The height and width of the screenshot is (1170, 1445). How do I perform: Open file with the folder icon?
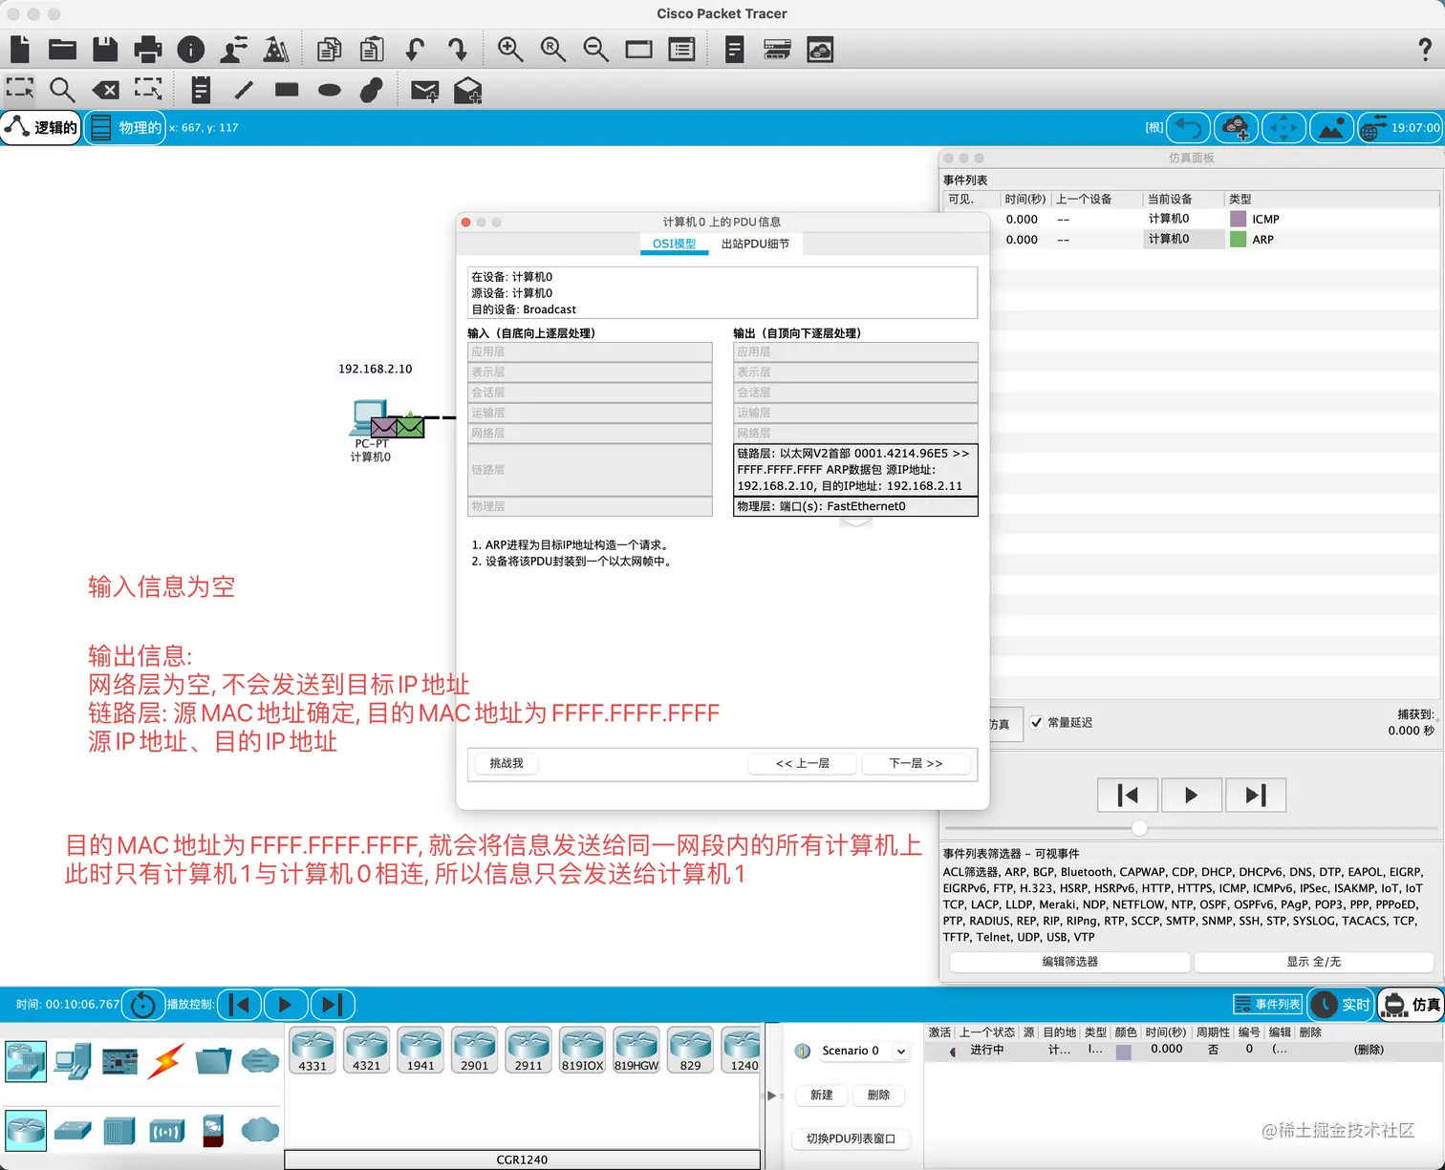pyautogui.click(x=62, y=49)
